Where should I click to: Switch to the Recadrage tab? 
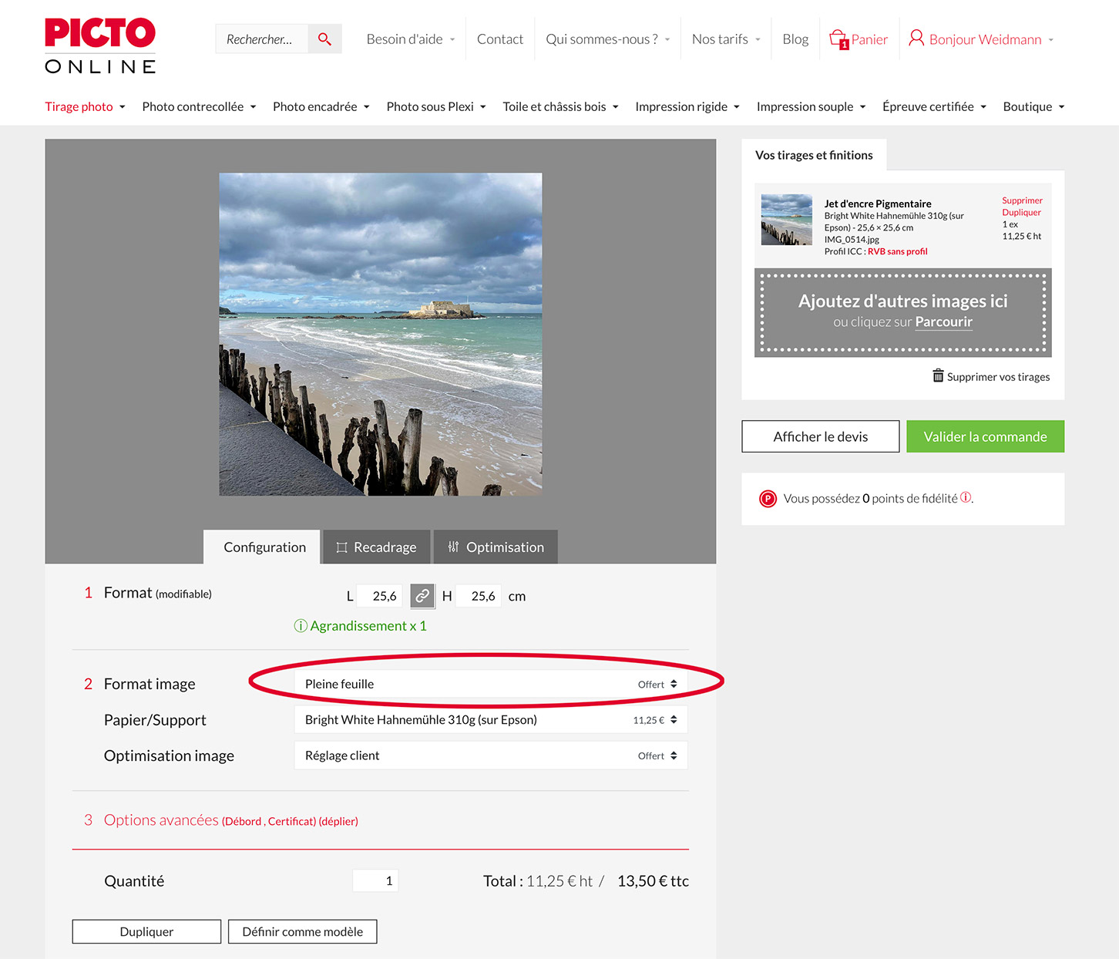click(x=376, y=547)
